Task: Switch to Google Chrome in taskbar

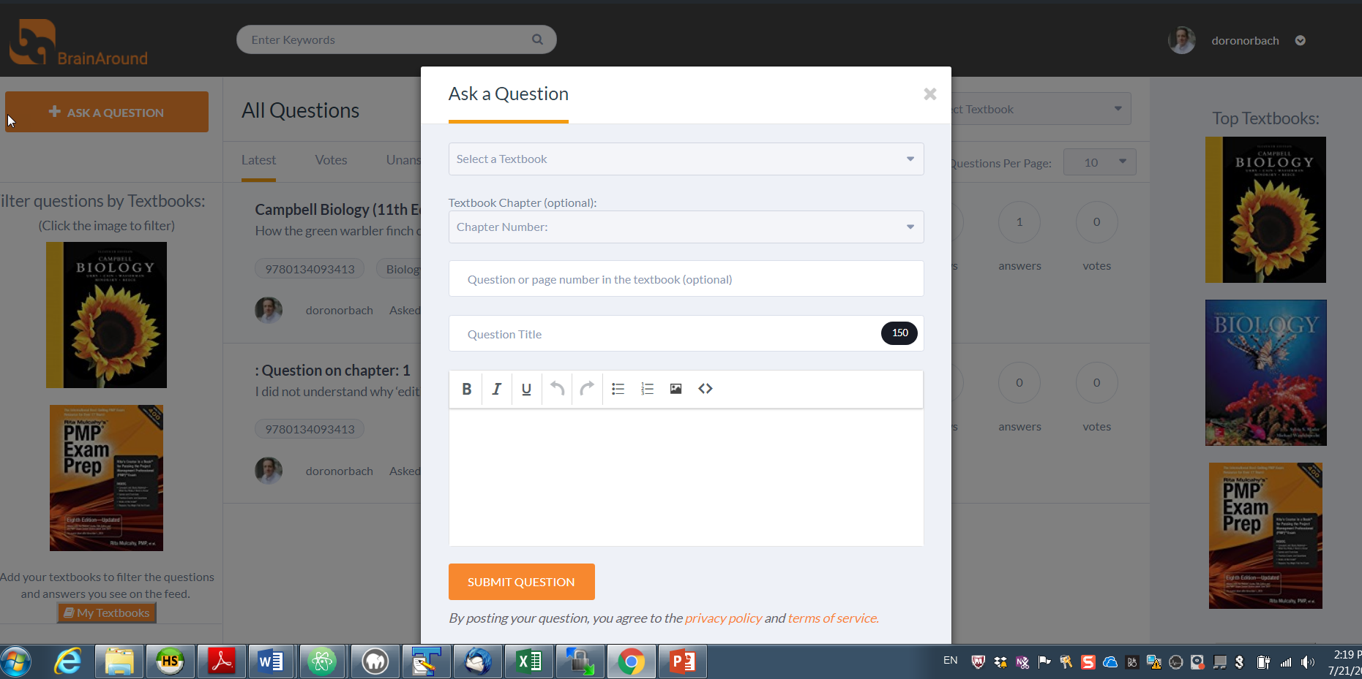Action: 631,662
